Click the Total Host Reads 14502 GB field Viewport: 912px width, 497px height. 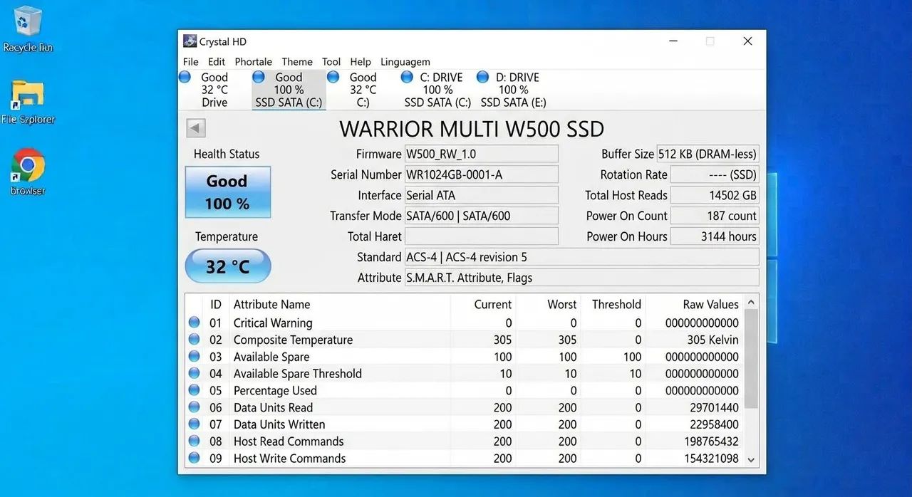pyautogui.click(x=715, y=195)
